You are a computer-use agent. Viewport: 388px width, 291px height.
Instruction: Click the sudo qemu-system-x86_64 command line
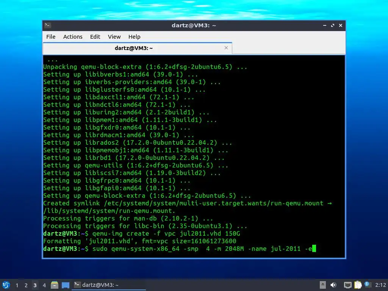(179, 249)
